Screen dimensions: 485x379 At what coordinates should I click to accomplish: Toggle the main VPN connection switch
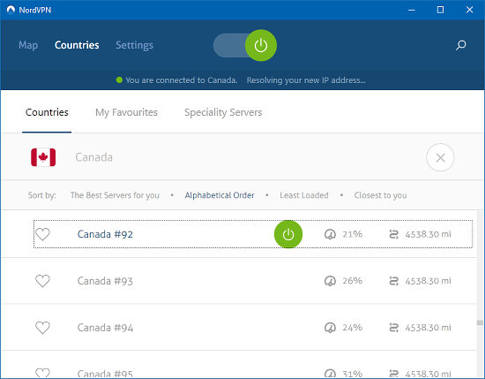(245, 45)
